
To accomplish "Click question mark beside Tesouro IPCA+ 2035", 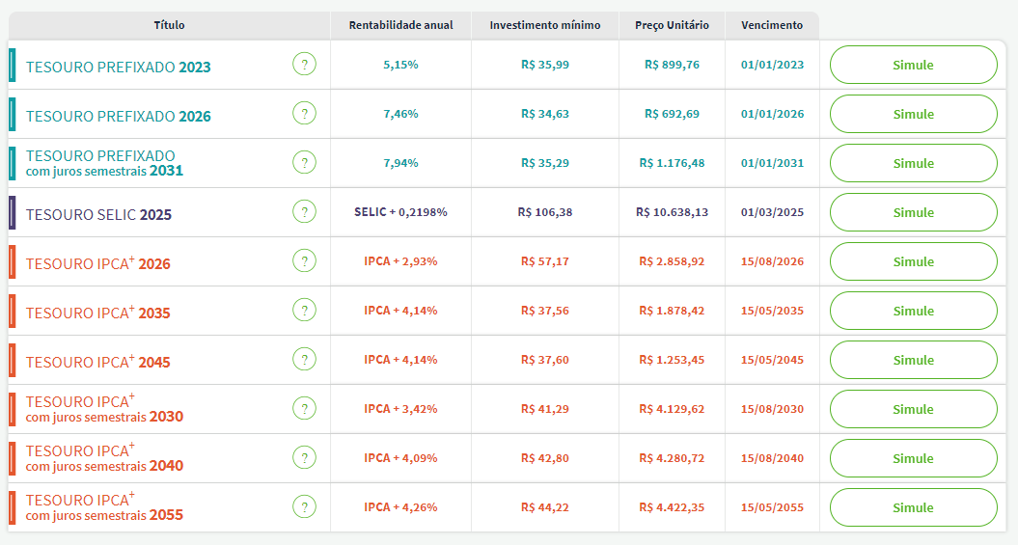I will coord(304,311).
